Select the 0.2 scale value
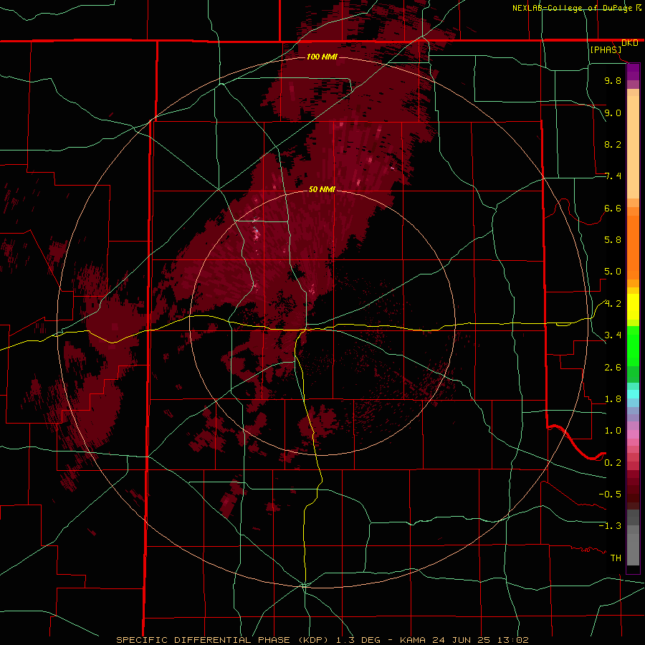The width and height of the screenshot is (645, 645). 613,463
